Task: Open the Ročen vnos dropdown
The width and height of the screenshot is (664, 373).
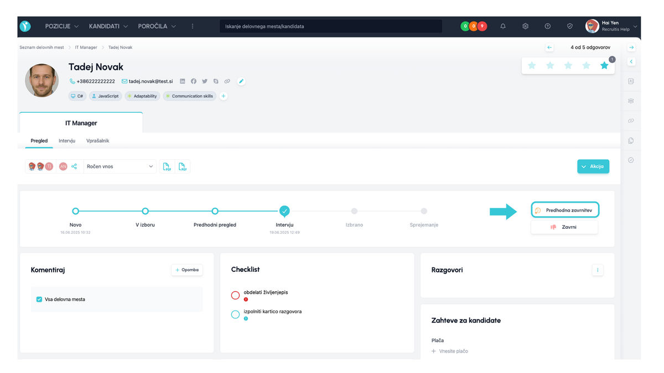Action: [120, 166]
